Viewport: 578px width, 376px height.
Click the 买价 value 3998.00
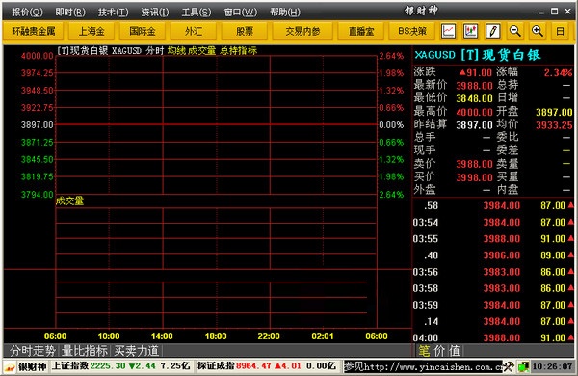coord(474,177)
